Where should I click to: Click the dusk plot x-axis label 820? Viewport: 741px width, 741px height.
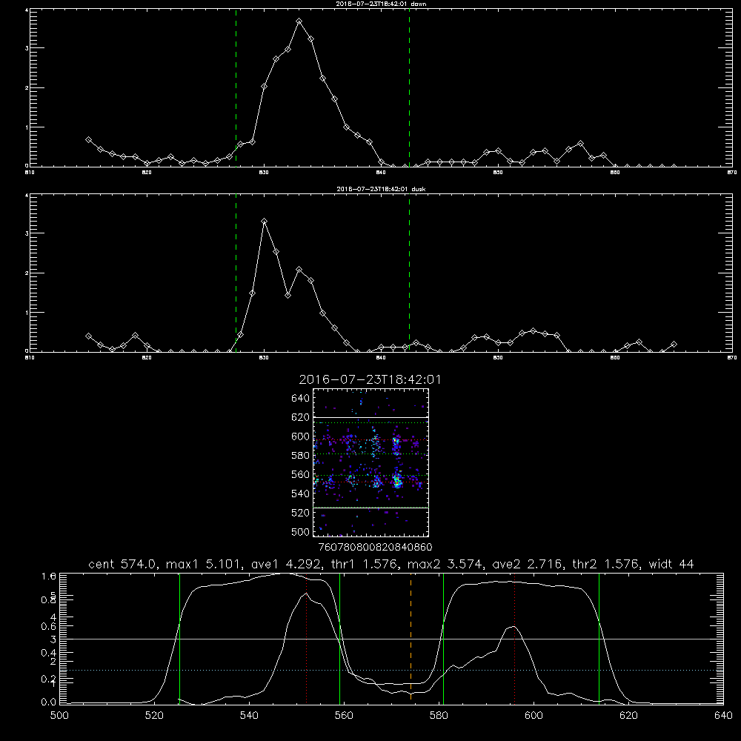pyautogui.click(x=147, y=358)
